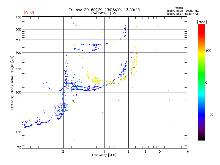Click the red 'HV Off' status text
The image size is (220, 165).
pos(30,12)
